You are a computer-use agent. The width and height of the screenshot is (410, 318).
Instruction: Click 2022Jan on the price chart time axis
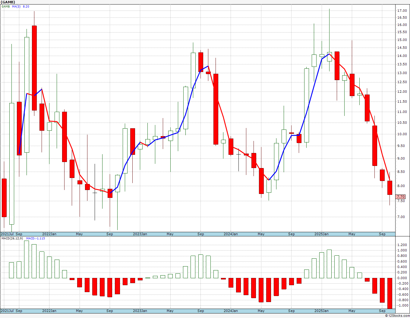click(49, 234)
